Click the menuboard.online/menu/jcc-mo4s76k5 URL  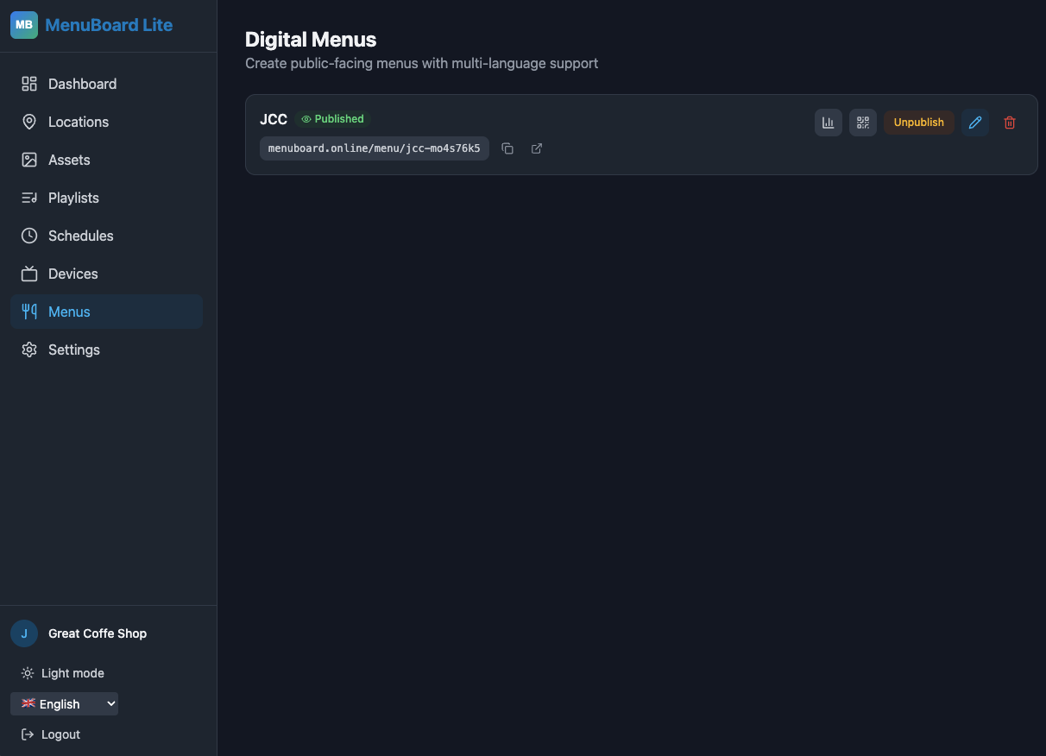[375, 148]
